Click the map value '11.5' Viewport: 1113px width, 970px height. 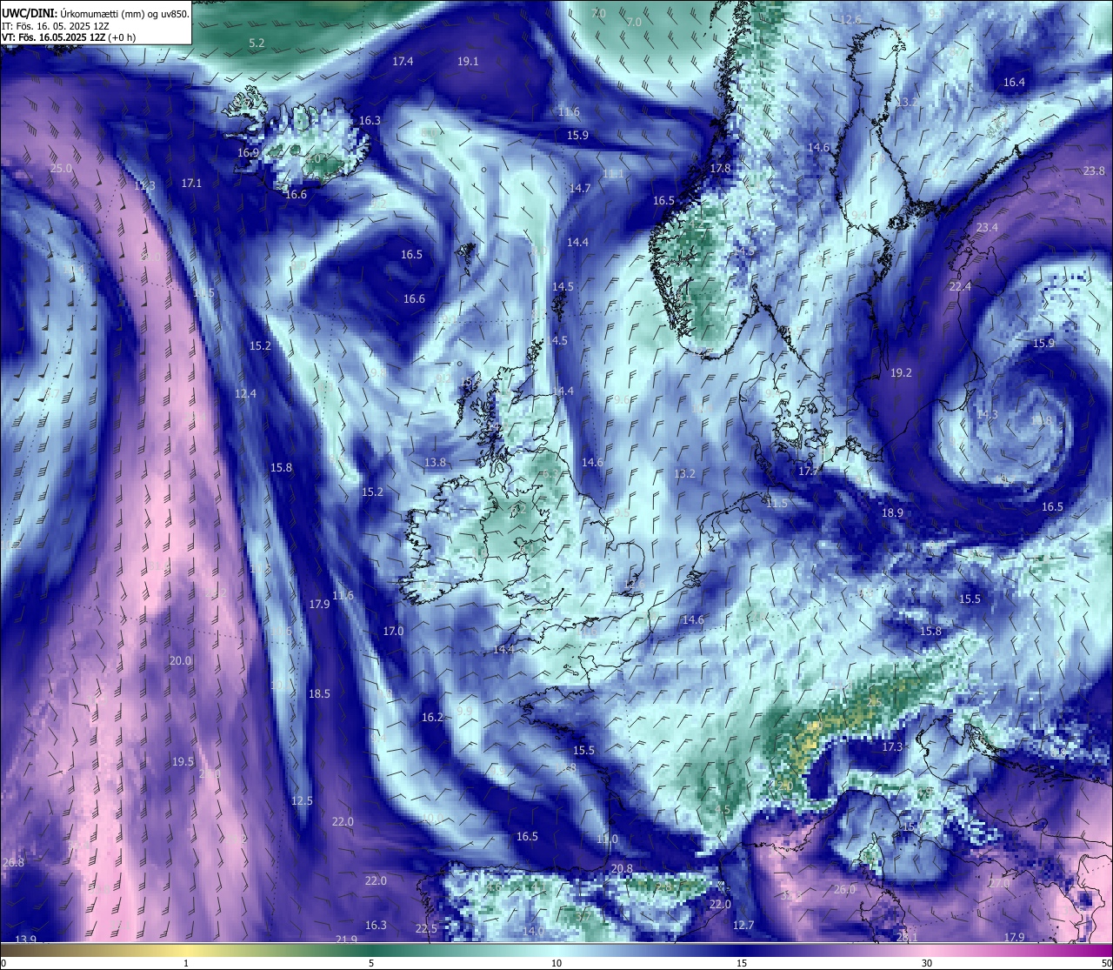776,504
